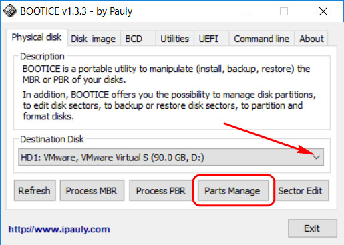Minimize the BOOTICE window
The image size is (344, 245).
[245, 11]
